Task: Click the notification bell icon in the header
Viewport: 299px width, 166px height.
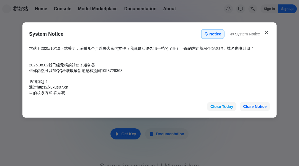Action: pyautogui.click(x=228, y=9)
